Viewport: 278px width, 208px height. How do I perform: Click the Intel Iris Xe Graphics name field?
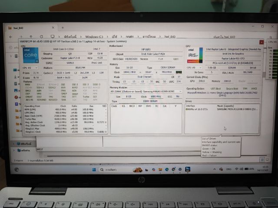233,54
